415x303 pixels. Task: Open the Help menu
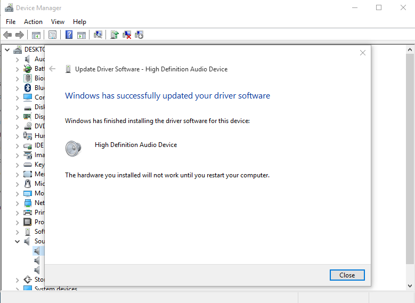point(80,22)
